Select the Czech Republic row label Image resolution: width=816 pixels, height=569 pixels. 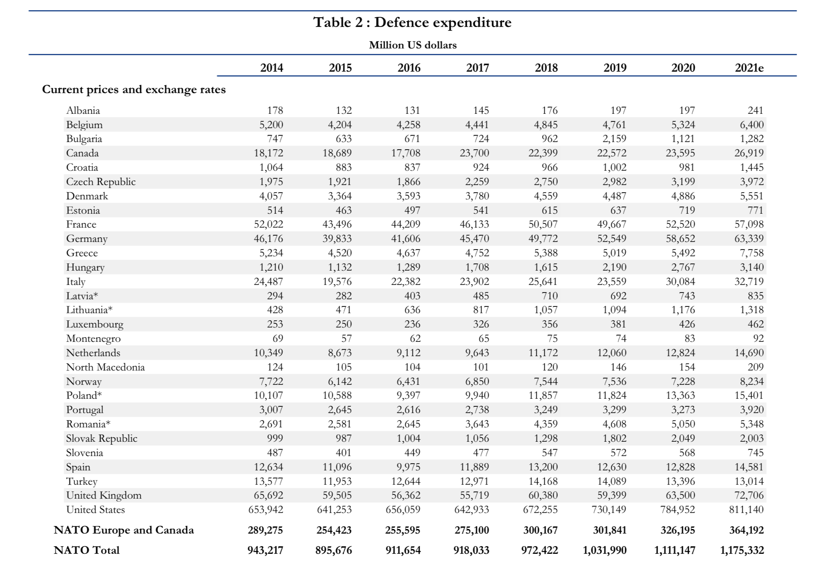(101, 182)
